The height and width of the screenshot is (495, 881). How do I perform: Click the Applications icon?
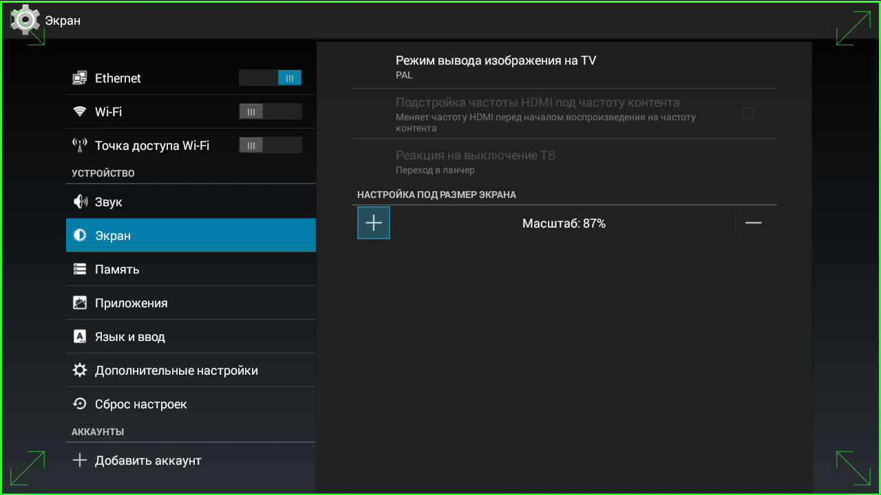tap(80, 303)
